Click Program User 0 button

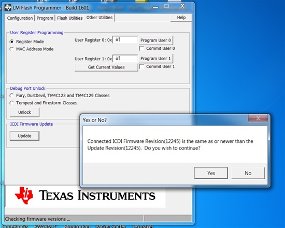[x=156, y=40]
